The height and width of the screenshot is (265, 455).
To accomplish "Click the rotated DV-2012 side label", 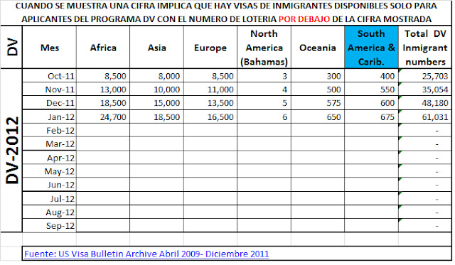I will pyautogui.click(x=12, y=150).
